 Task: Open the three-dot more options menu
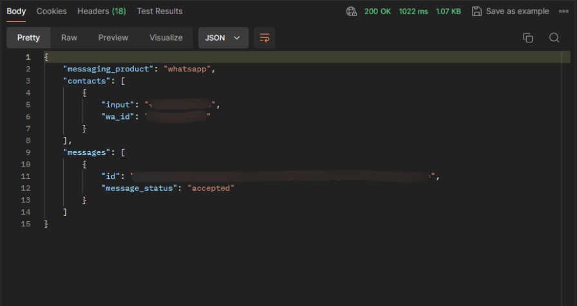point(563,12)
